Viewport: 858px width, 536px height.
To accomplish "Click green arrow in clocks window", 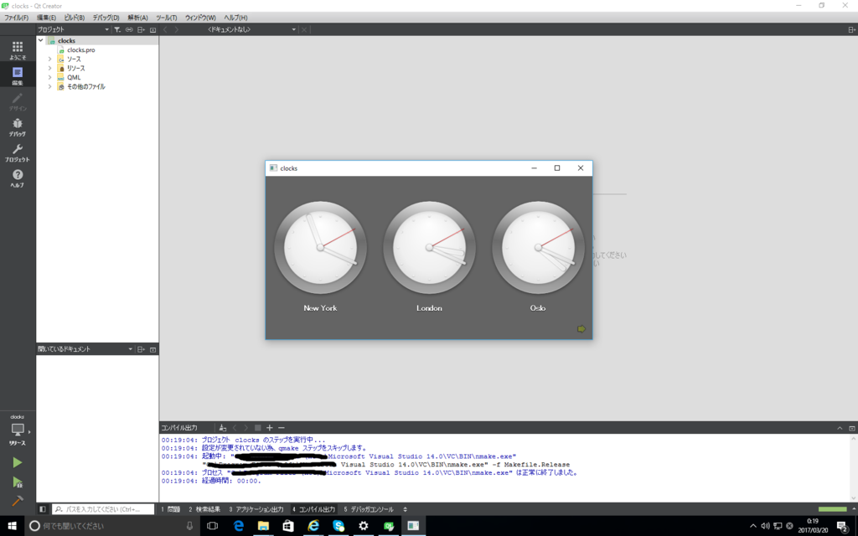I will click(581, 328).
